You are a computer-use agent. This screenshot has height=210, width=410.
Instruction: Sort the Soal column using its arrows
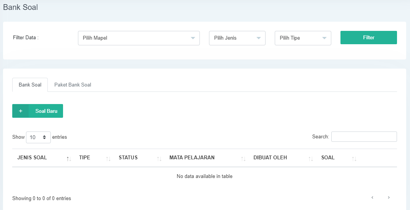pyautogui.click(x=354, y=159)
